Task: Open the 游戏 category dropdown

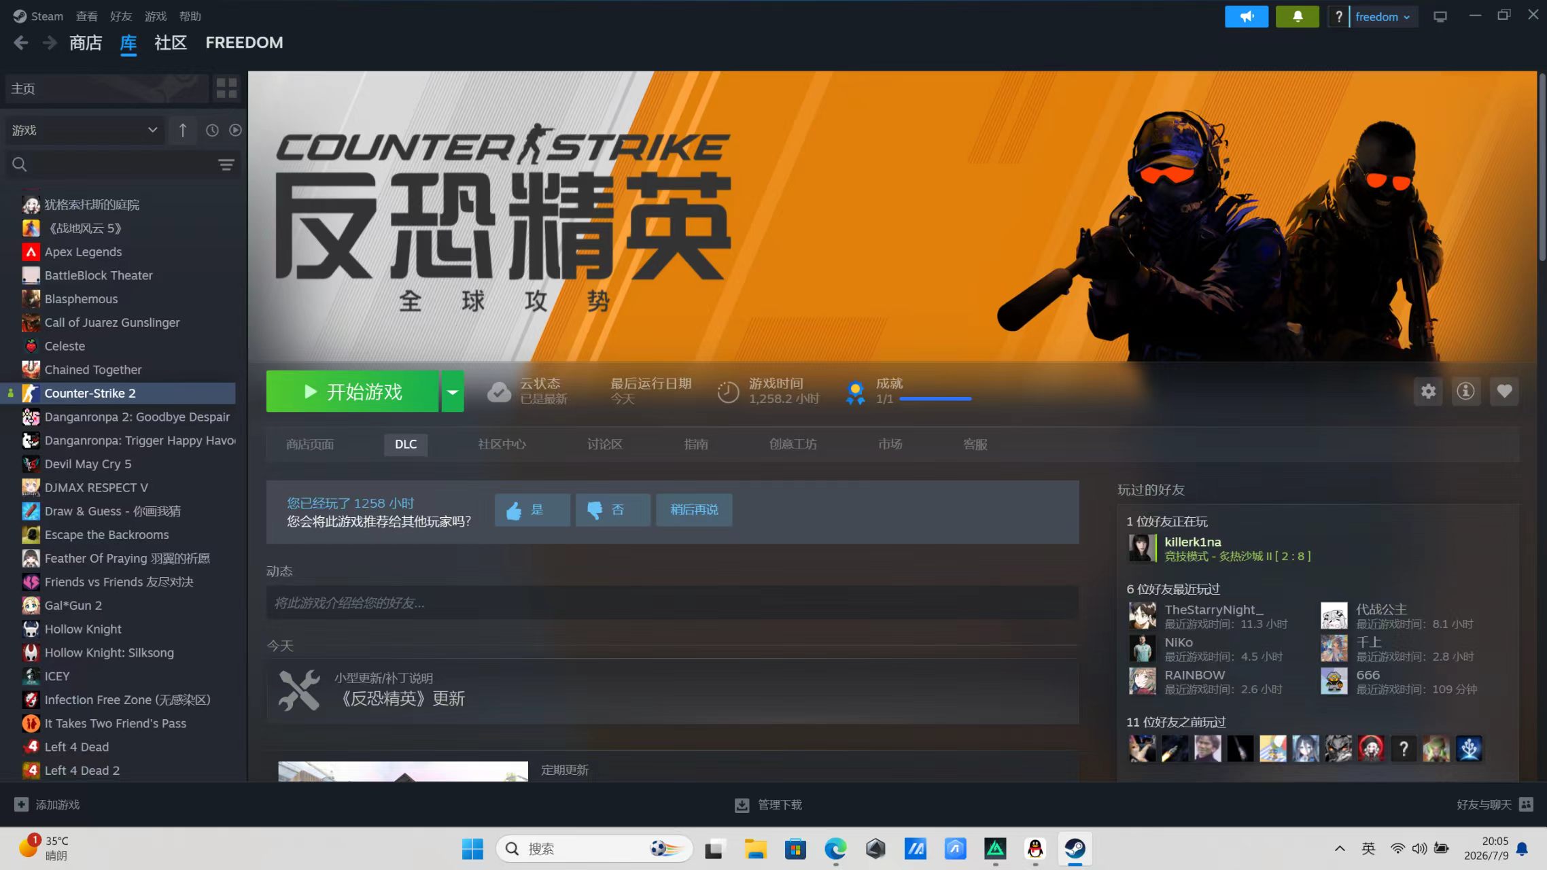Action: coord(84,130)
